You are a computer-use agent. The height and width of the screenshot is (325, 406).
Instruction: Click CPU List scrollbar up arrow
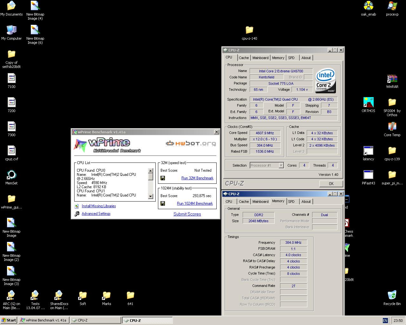pos(151,171)
